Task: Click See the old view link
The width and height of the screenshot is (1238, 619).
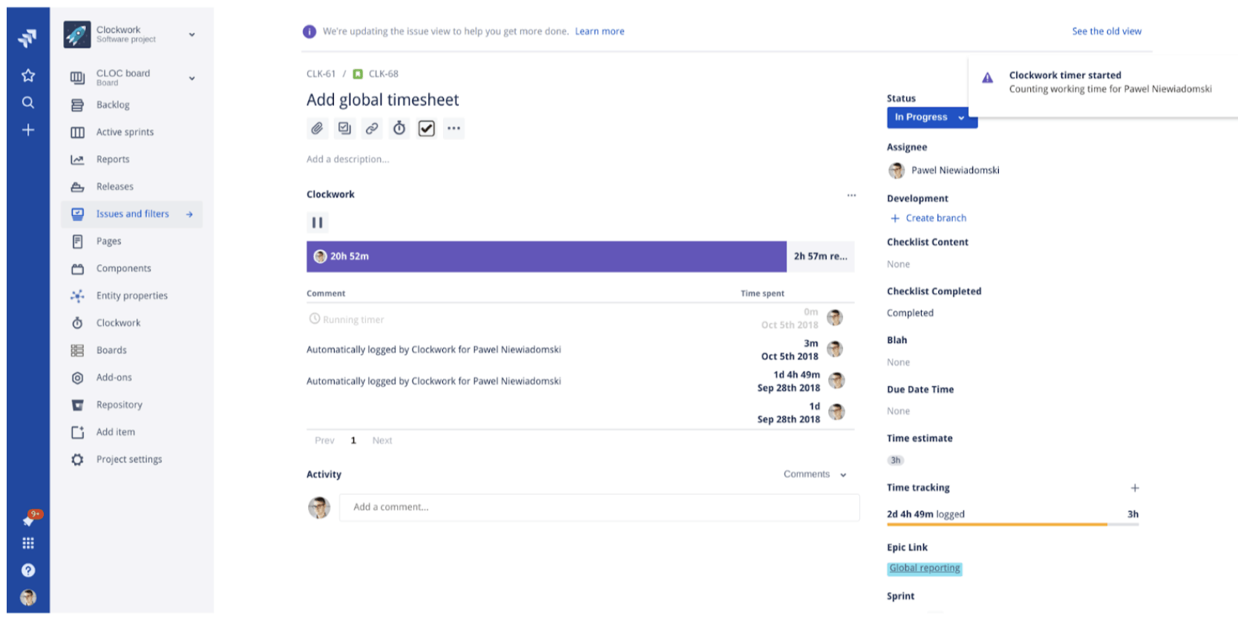Action: (1107, 31)
